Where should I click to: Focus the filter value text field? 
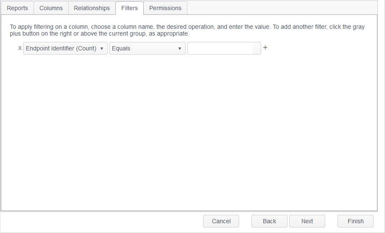coord(220,48)
